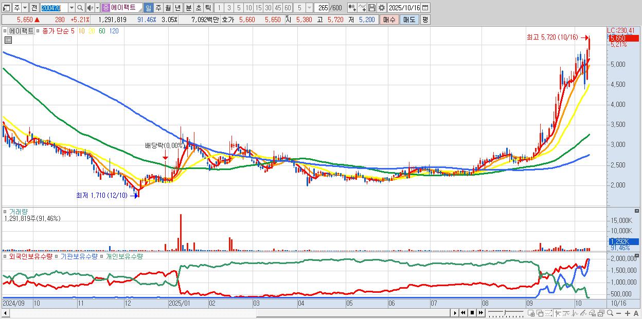This screenshot has width=642, height=319.
Task: Click the date field 2025/10/16
Action: click(x=404, y=8)
